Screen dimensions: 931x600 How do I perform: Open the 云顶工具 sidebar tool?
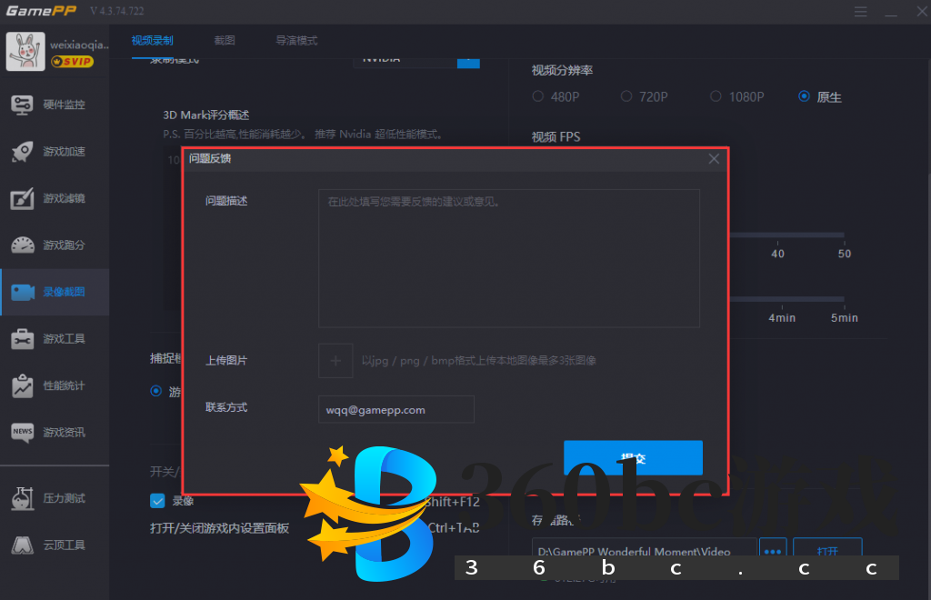click(x=55, y=545)
